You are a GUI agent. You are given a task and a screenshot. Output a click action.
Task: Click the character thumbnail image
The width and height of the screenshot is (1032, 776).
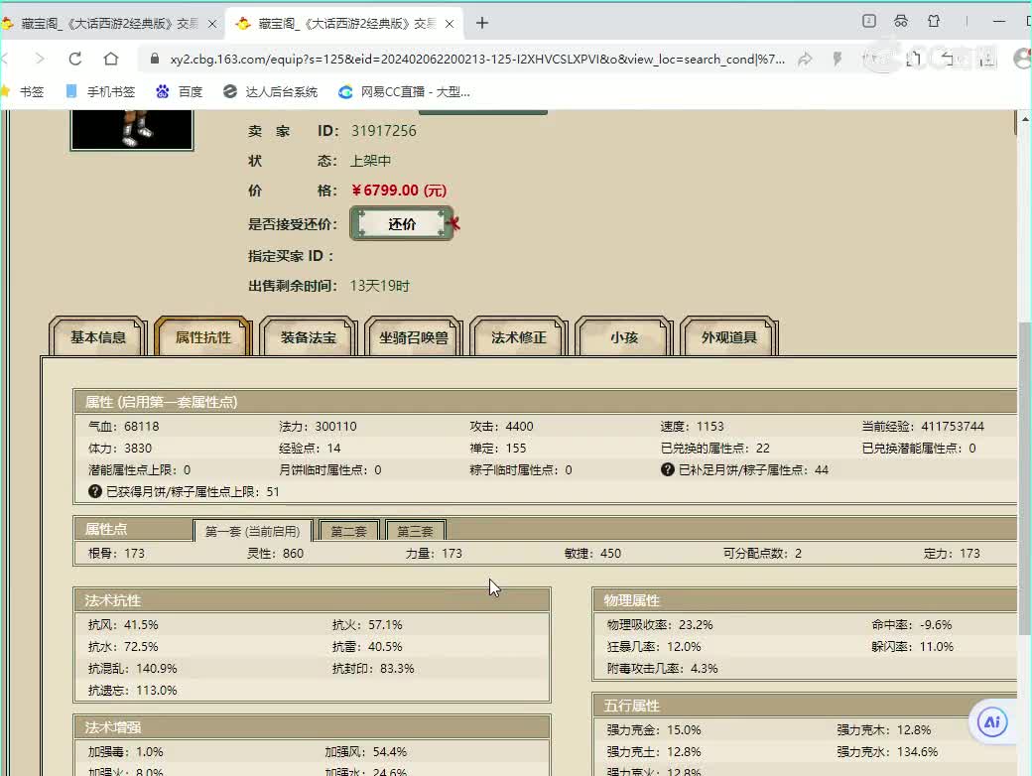(132, 130)
